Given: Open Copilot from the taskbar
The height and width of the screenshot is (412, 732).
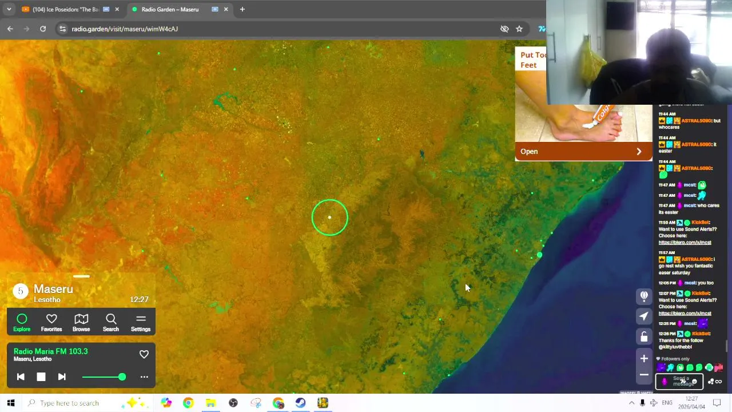Looking at the screenshot, I should [x=166, y=403].
